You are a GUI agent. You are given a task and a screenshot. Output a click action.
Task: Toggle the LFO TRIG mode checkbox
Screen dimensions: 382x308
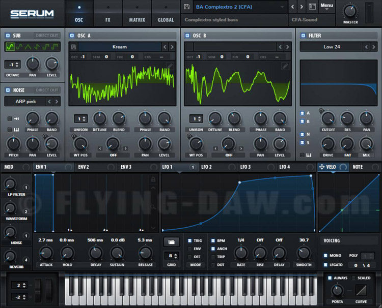pyautogui.click(x=190, y=241)
